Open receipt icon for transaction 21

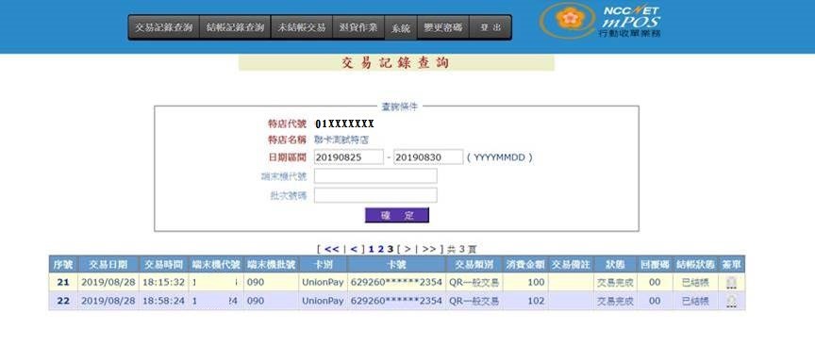pyautogui.click(x=731, y=283)
